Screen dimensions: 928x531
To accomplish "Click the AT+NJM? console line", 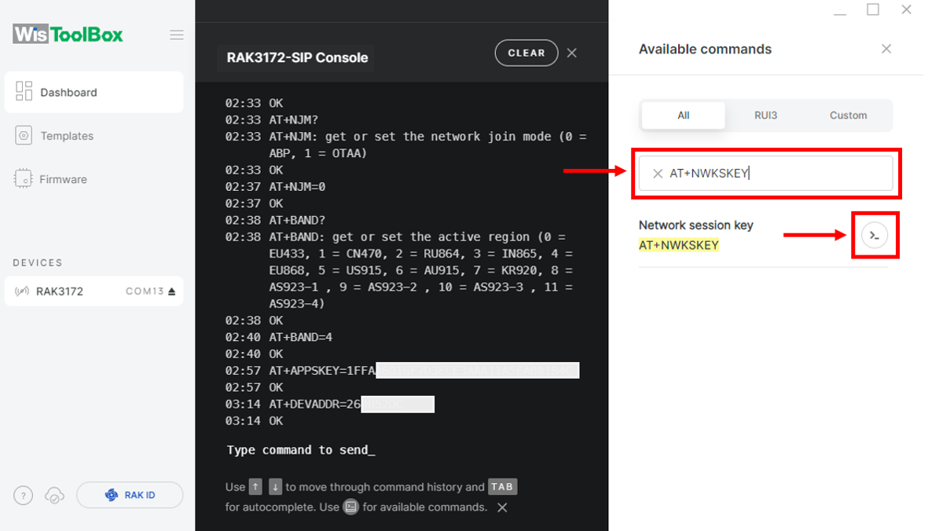I will tap(294, 120).
